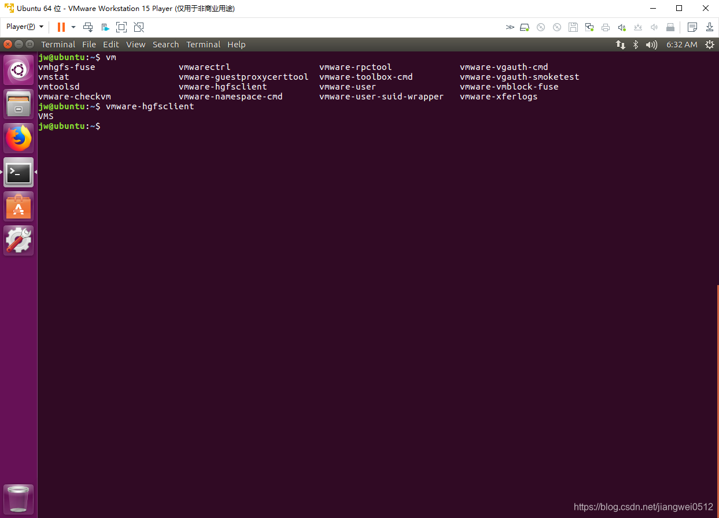This screenshot has height=518, width=719.
Task: Open the Trash in the launcher
Action: click(x=19, y=499)
